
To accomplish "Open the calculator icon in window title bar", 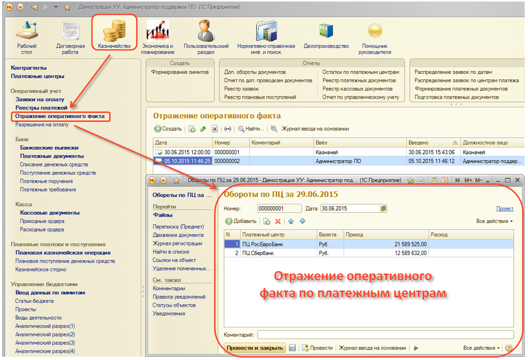I will (434, 180).
